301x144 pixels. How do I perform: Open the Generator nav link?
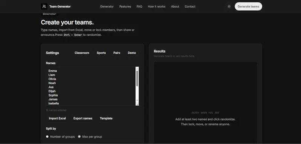107,6
